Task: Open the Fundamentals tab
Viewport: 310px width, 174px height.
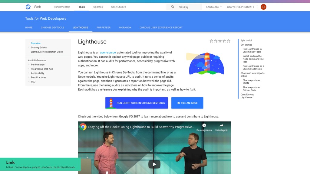Action: tap(62, 7)
